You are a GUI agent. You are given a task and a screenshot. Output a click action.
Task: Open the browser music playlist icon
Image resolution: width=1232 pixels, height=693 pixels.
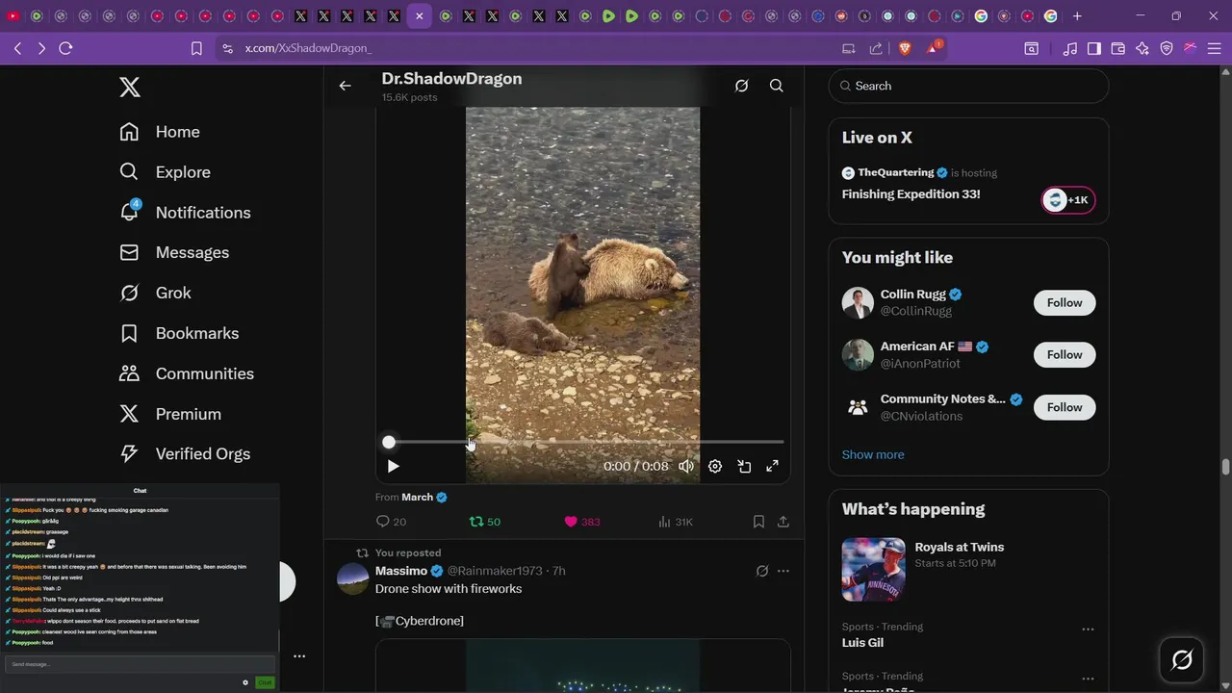point(1070,48)
